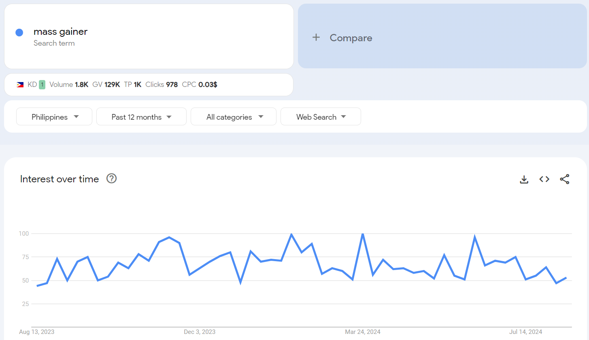Screen dimensions: 589x340
Task: Click the plus icon in Compare box
Action: (x=316, y=38)
